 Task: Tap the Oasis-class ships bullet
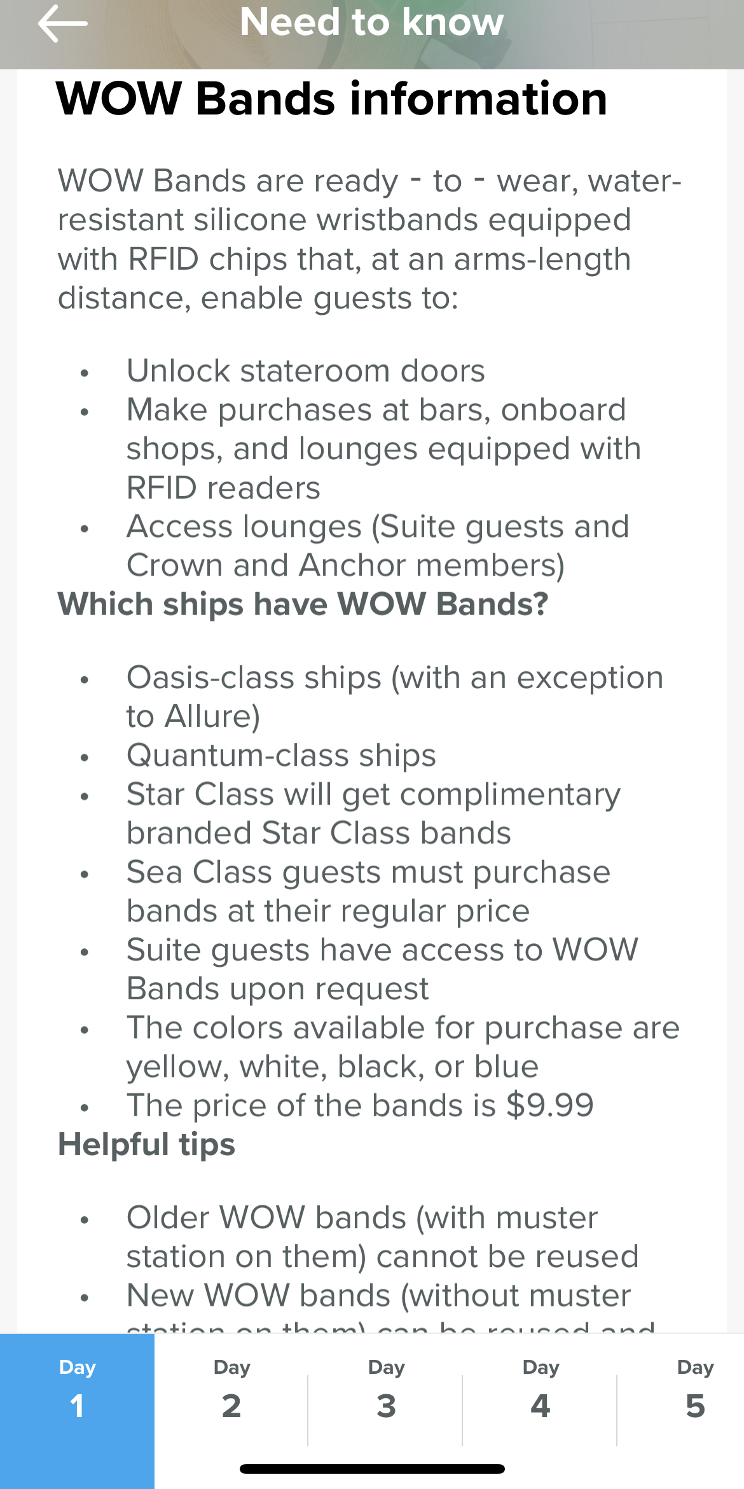[394, 697]
